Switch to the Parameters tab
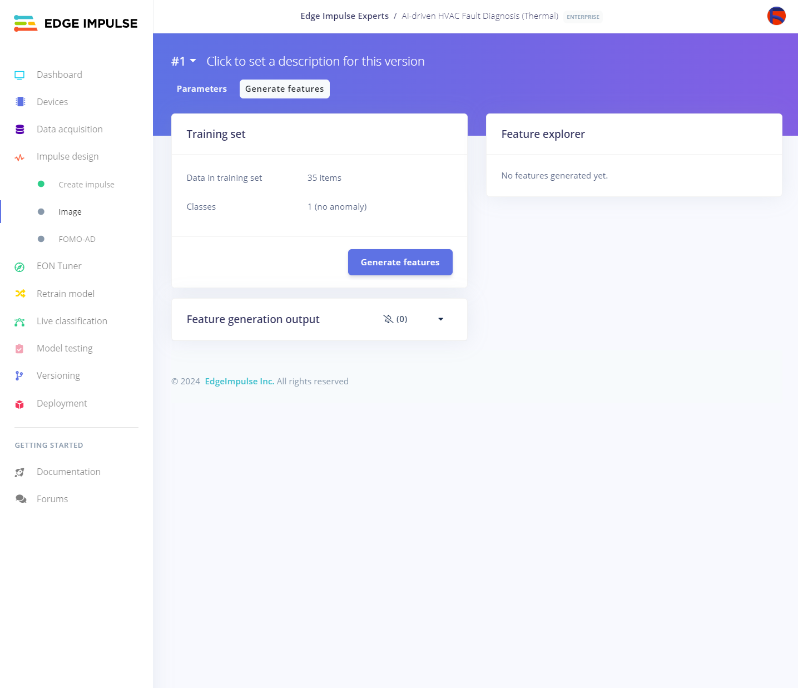Image resolution: width=798 pixels, height=688 pixels. (202, 89)
